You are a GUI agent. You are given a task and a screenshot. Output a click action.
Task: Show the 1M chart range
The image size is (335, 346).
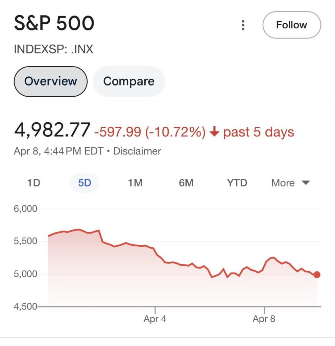click(x=135, y=183)
